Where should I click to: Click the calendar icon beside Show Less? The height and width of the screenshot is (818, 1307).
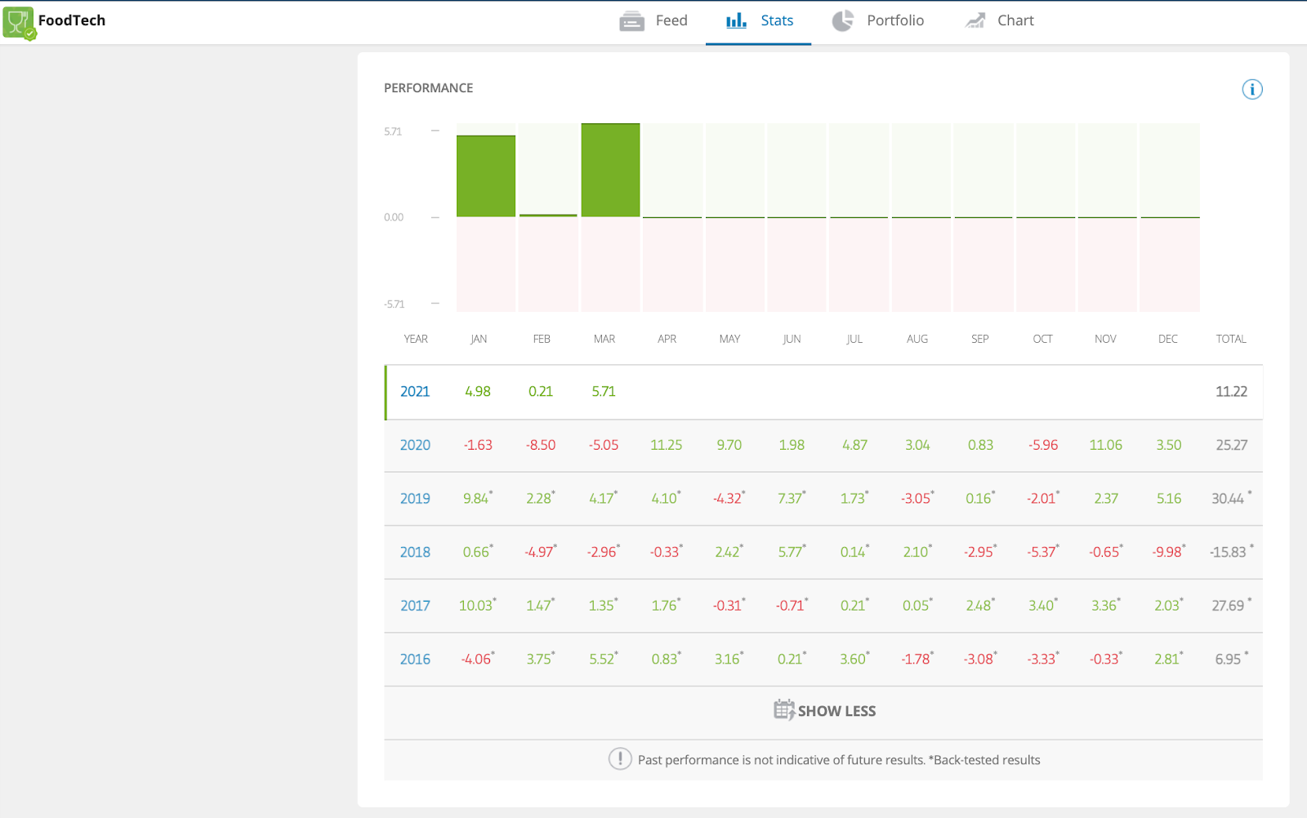pos(784,710)
